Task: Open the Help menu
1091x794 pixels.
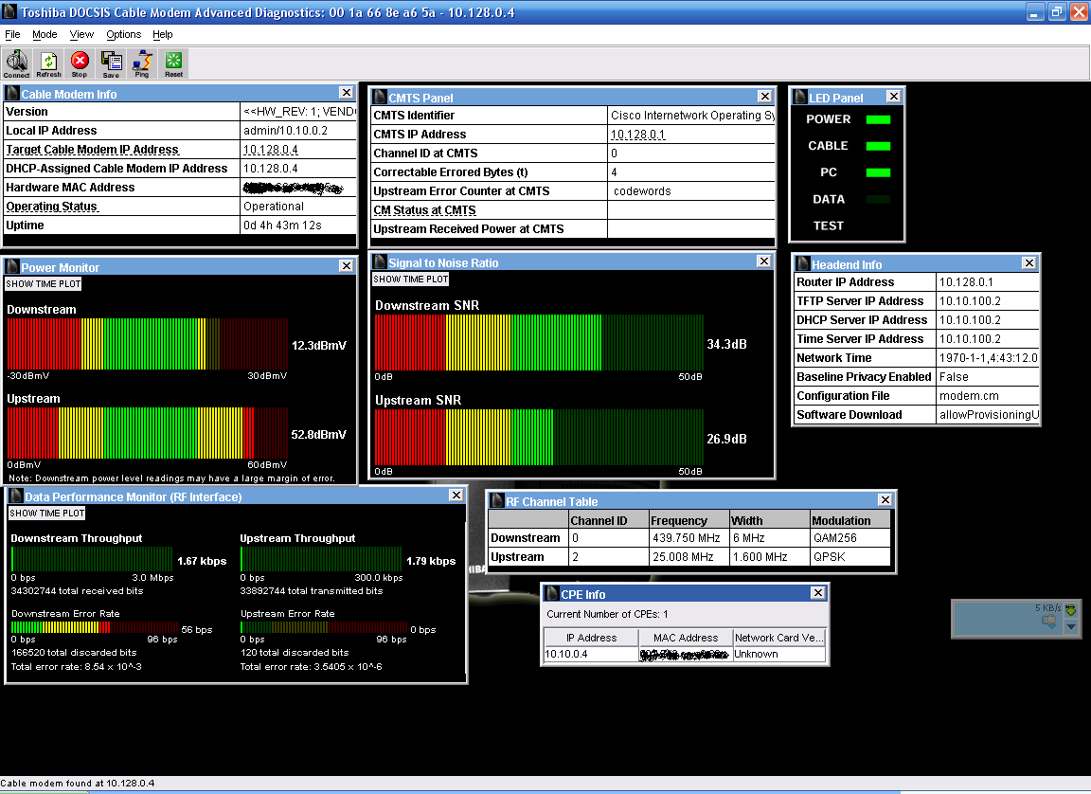Action: point(163,34)
